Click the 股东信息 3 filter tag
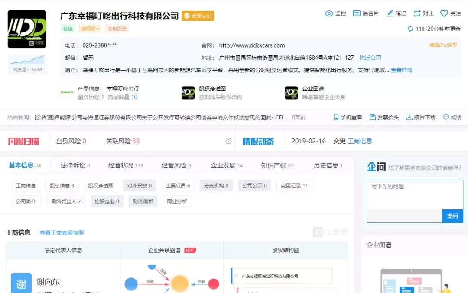Viewport: 468px width, 293px height. pyautogui.click(x=62, y=186)
